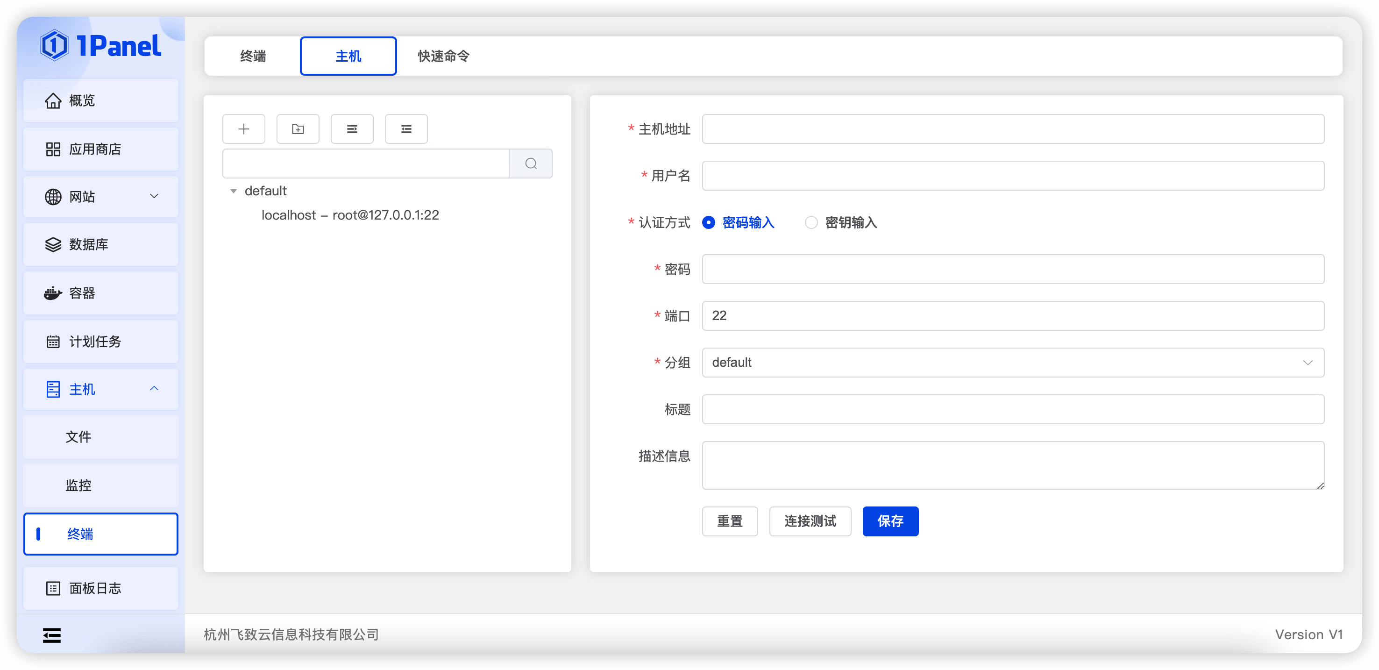Open the 数据库 database section in sidebar
The image size is (1379, 670).
[88, 245]
